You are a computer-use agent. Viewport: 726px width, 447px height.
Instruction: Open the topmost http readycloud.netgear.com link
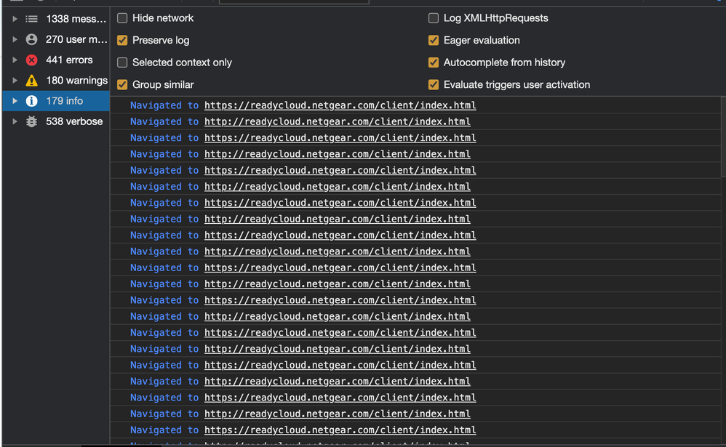click(337, 121)
